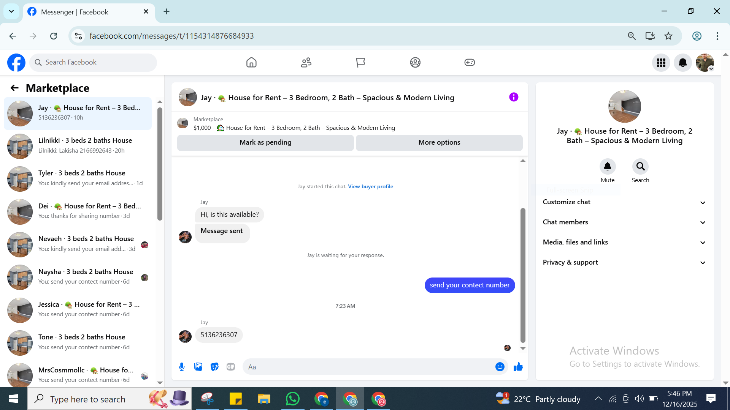Open Chrome zoom magnifier in address bar
The image size is (730, 410).
tap(632, 36)
